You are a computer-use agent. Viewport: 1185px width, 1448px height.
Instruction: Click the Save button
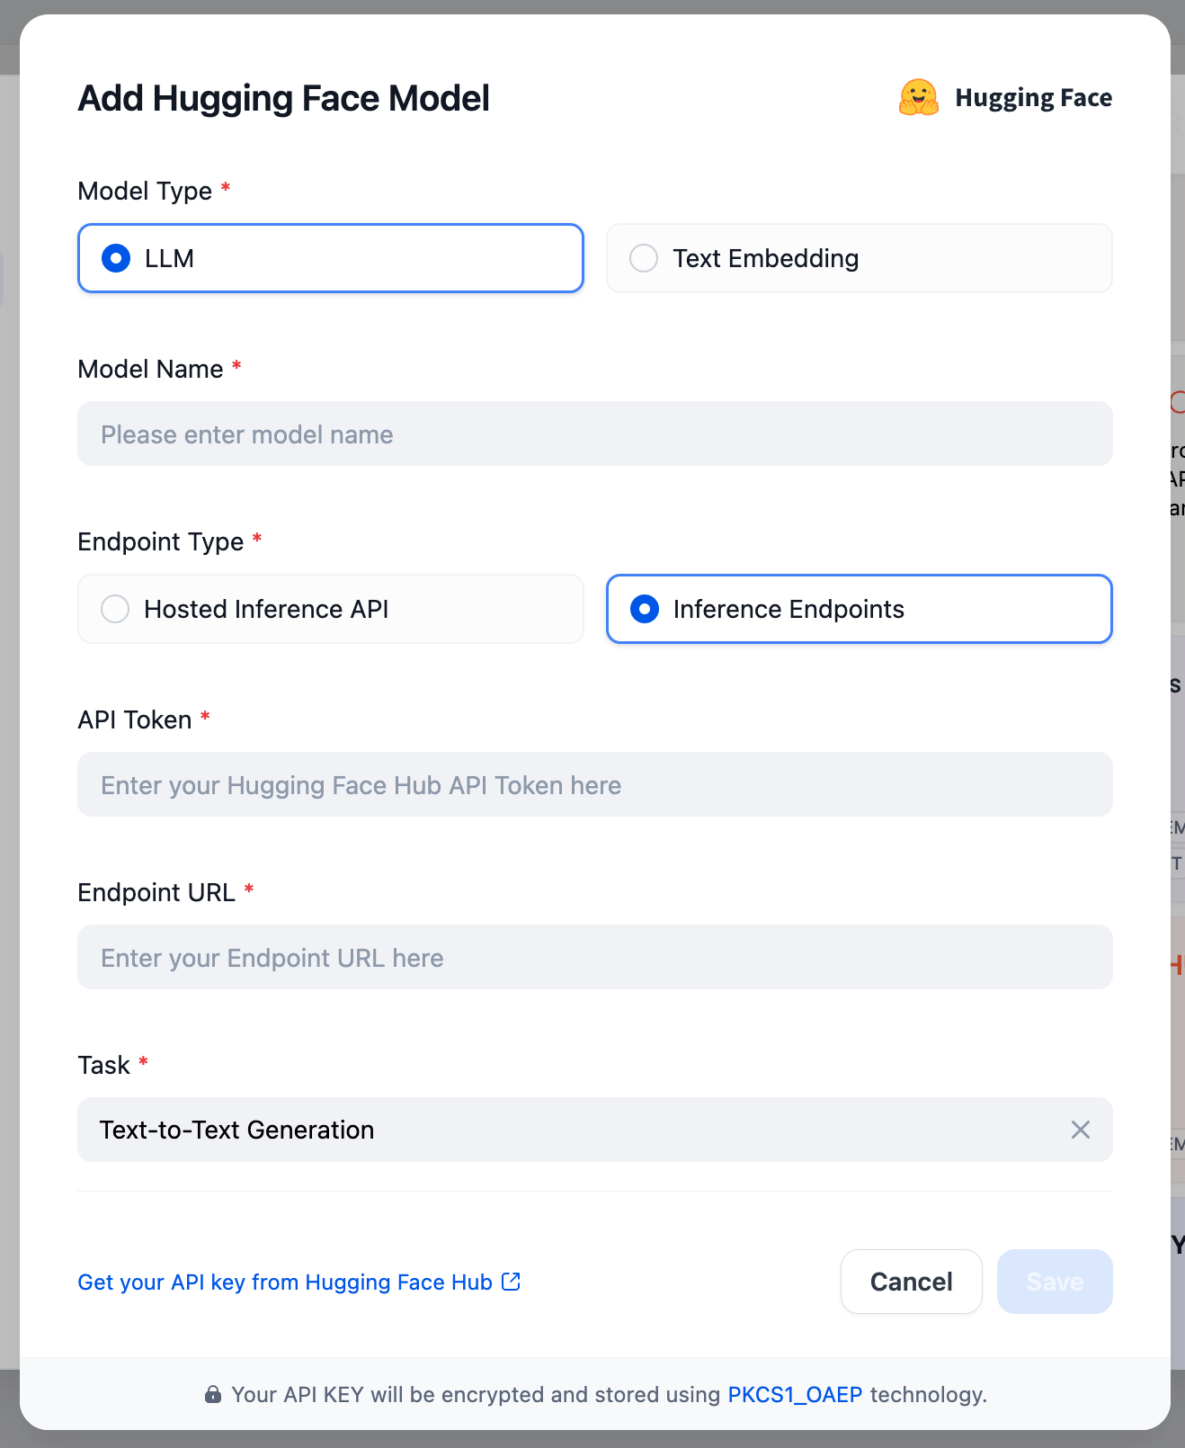1055,1282
